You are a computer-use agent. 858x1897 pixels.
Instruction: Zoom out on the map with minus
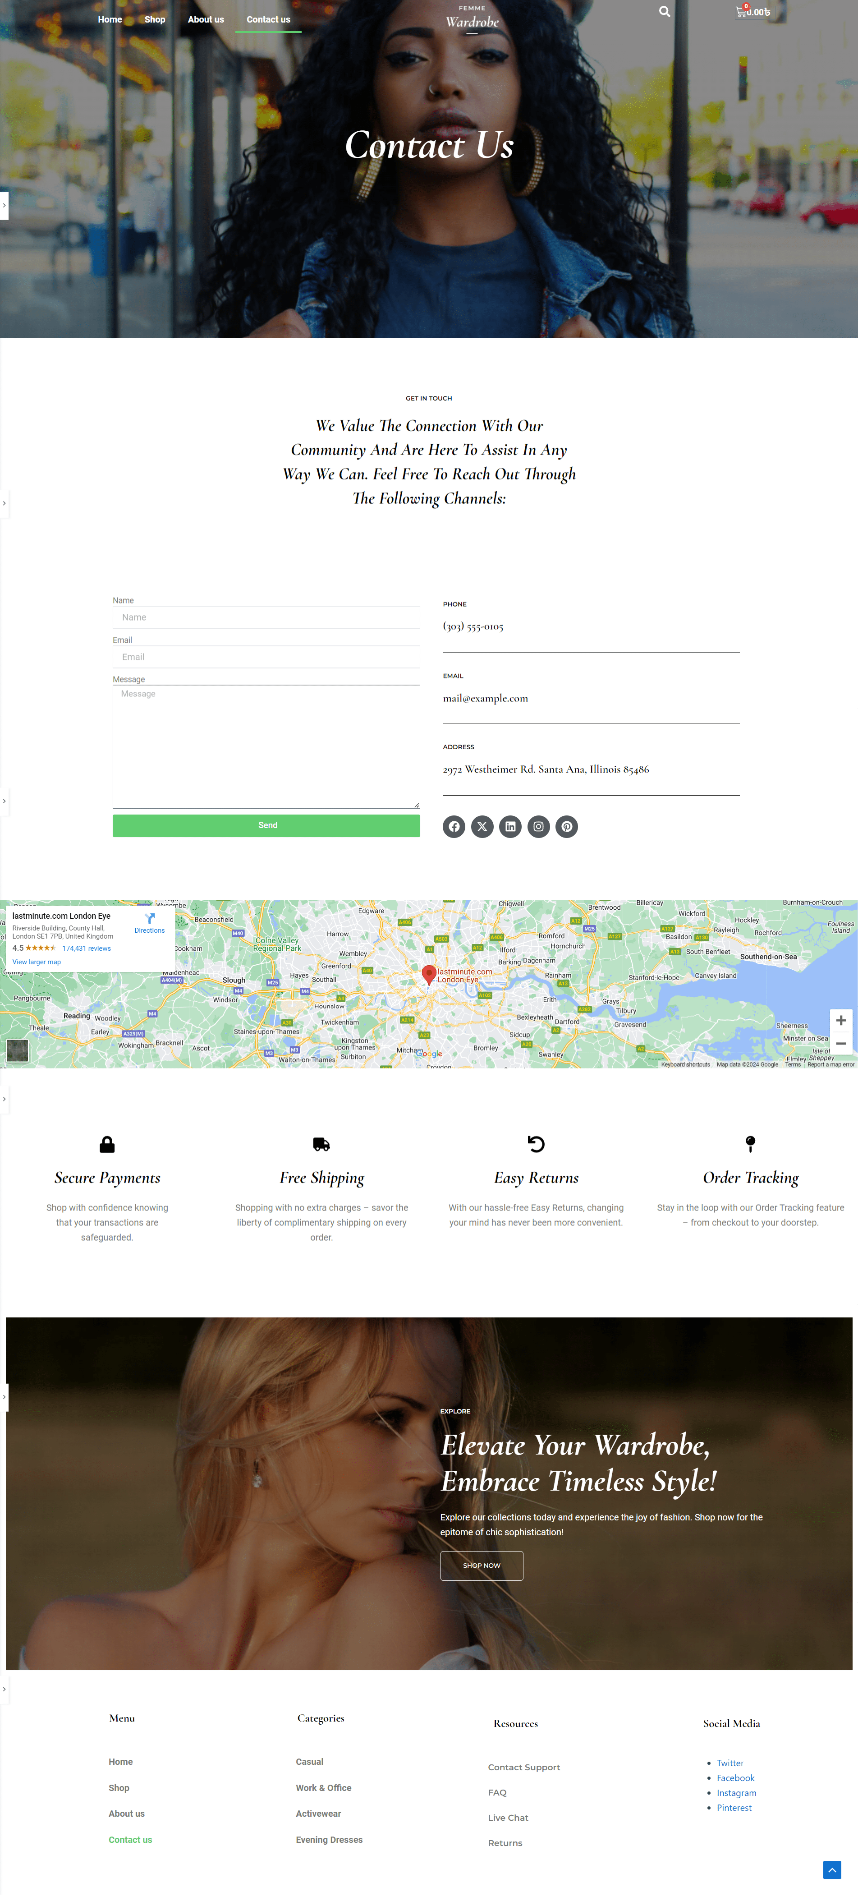click(841, 1044)
